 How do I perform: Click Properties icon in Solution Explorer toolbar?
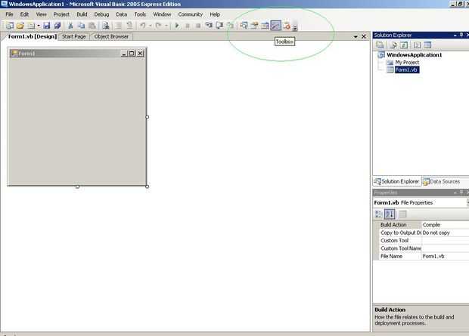pyautogui.click(x=380, y=45)
